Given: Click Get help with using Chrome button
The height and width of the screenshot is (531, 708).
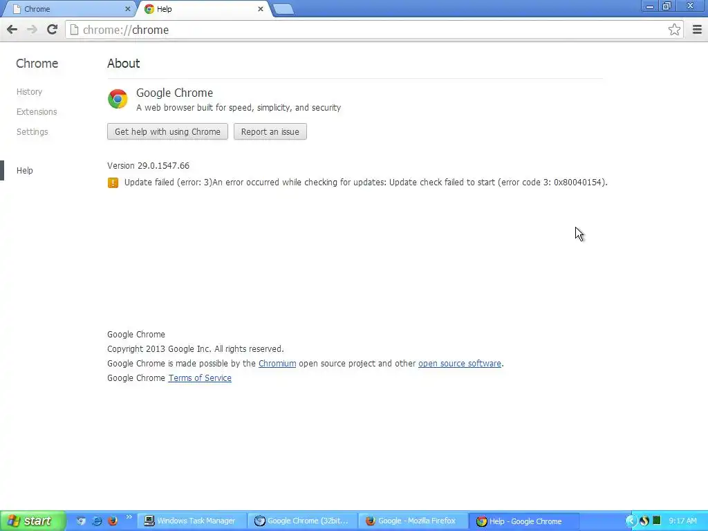Looking at the screenshot, I should coord(167,132).
